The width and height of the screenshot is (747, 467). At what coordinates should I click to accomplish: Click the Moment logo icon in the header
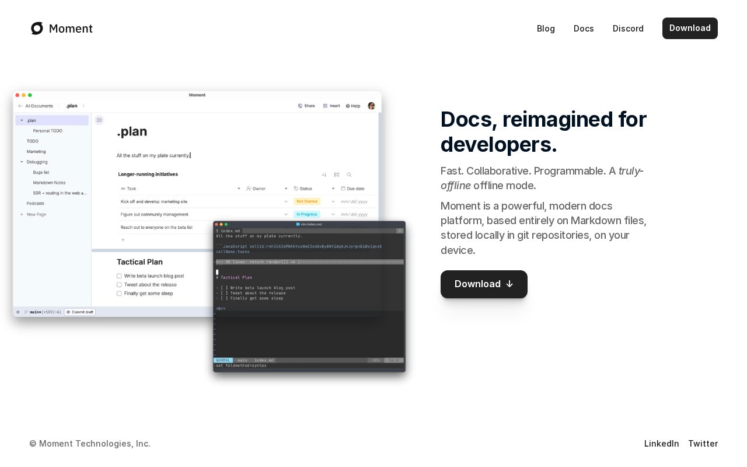point(37,29)
